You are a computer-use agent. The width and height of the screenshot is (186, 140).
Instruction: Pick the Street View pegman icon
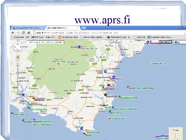[x=18, y=58]
